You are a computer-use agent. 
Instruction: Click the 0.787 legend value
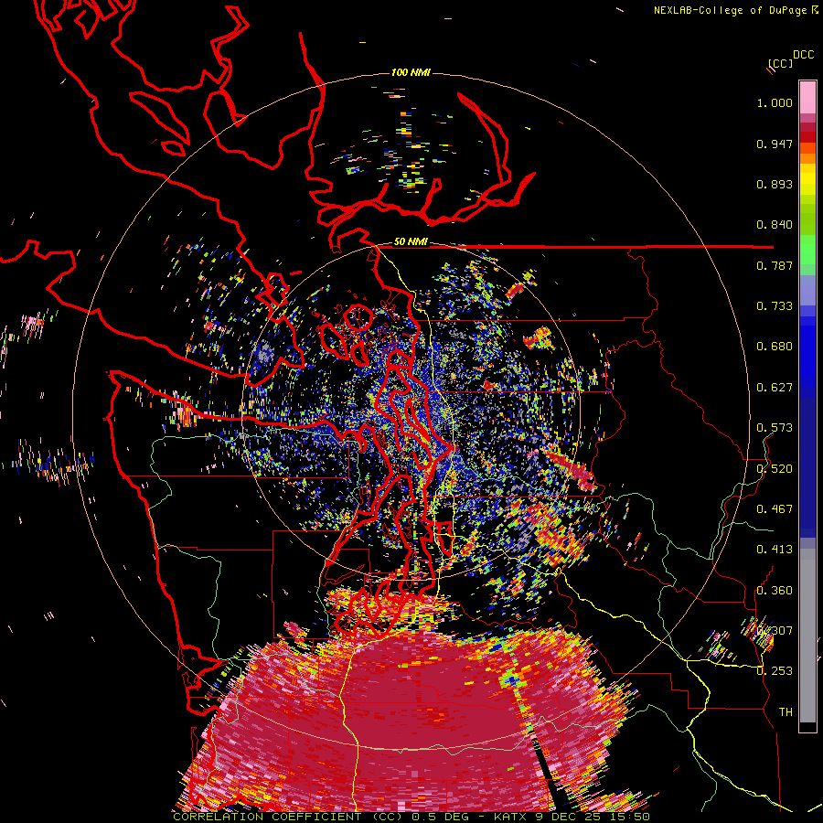pyautogui.click(x=775, y=265)
